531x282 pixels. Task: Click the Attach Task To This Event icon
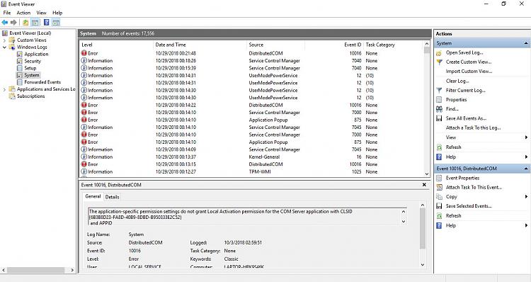(439, 188)
